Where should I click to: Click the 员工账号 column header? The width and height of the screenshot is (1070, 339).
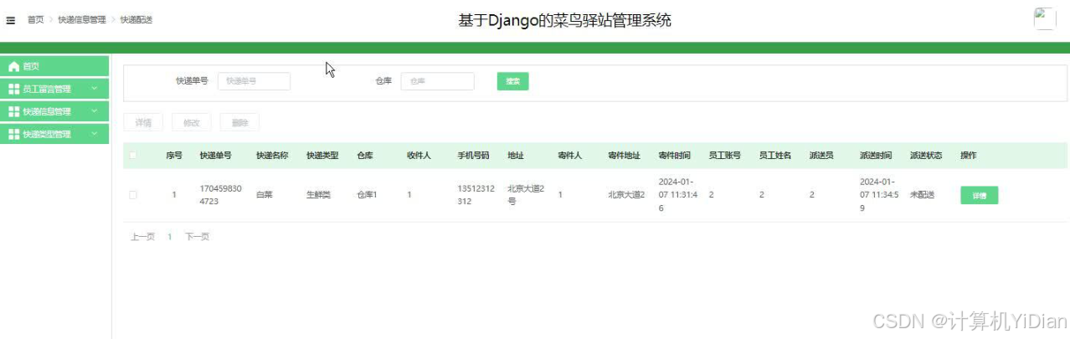click(725, 156)
